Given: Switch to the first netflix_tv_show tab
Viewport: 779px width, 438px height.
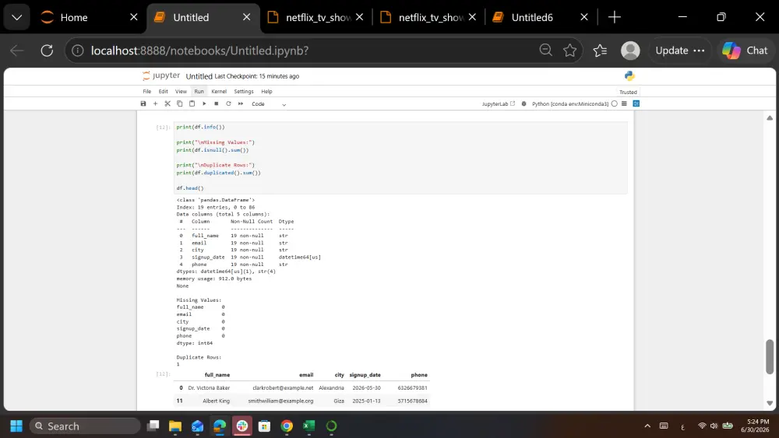Looking at the screenshot, I should point(316,17).
